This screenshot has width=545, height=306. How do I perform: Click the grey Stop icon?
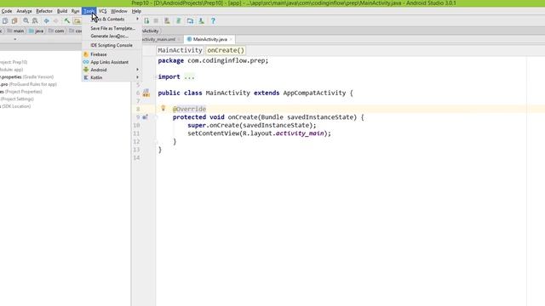coord(156,20)
